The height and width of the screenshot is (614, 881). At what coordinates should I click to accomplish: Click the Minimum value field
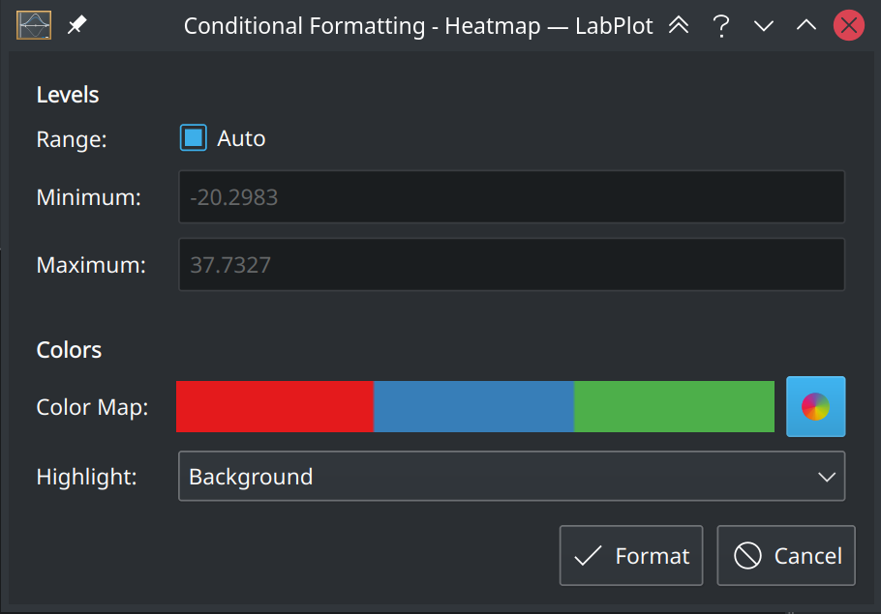[511, 196]
